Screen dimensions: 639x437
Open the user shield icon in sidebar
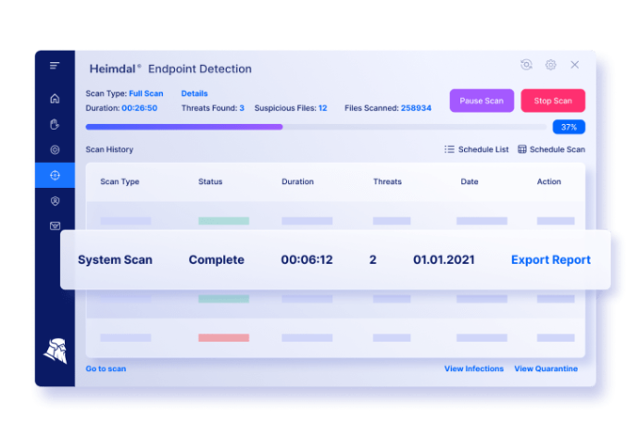coord(55,201)
